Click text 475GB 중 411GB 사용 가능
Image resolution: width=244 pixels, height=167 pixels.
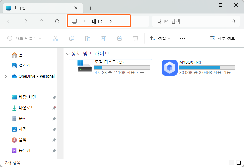click(x=119, y=73)
